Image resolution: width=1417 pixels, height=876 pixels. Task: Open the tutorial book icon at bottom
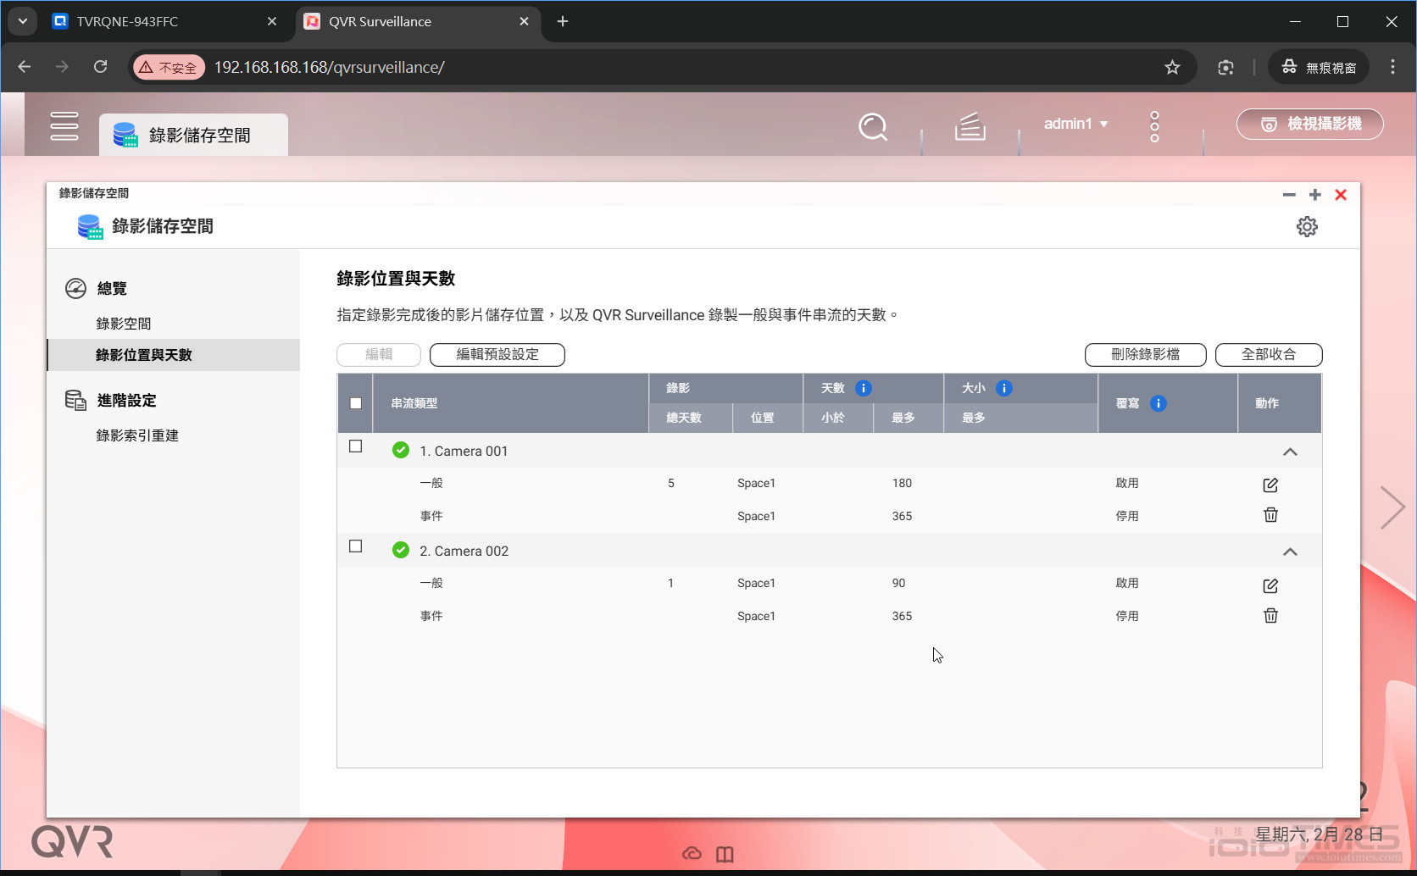725,854
